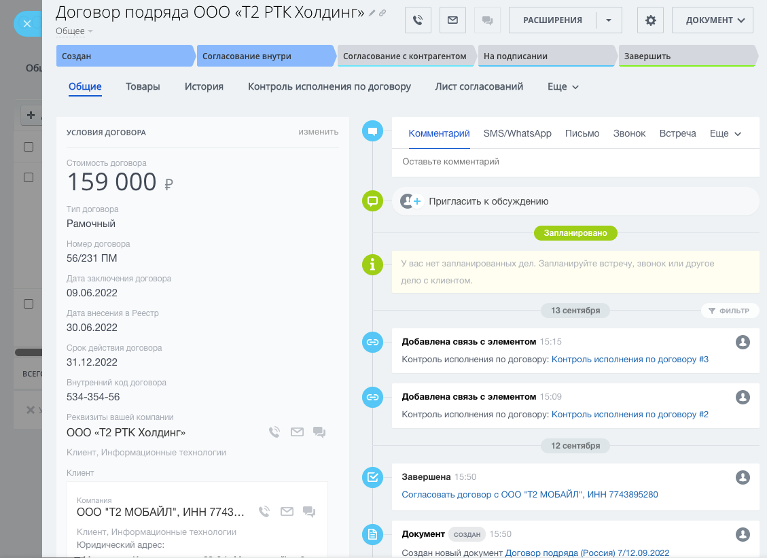This screenshot has height=558, width=767.
Task: Click user avatar on 15:15 entry
Action: pos(743,342)
